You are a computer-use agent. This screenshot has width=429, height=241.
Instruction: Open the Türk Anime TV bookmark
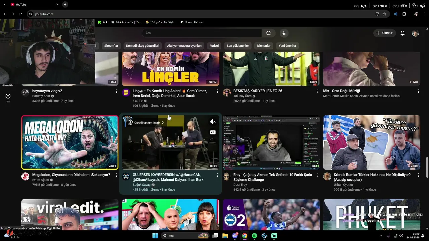[x=126, y=22]
